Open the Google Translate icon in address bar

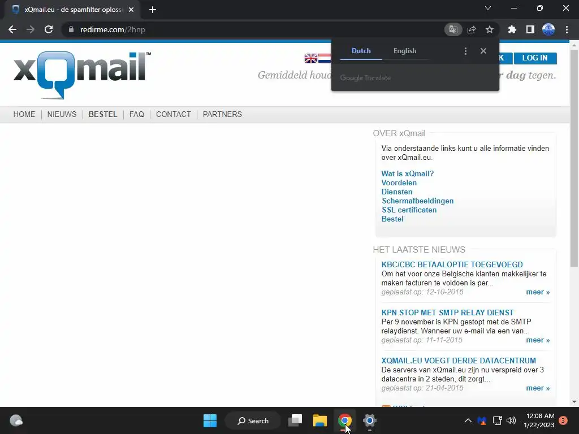pyautogui.click(x=453, y=29)
